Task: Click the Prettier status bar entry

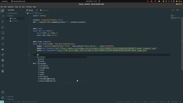Action: (x=174, y=102)
